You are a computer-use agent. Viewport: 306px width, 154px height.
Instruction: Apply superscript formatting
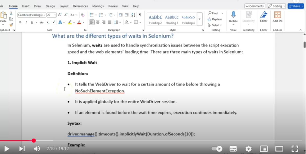(54, 22)
